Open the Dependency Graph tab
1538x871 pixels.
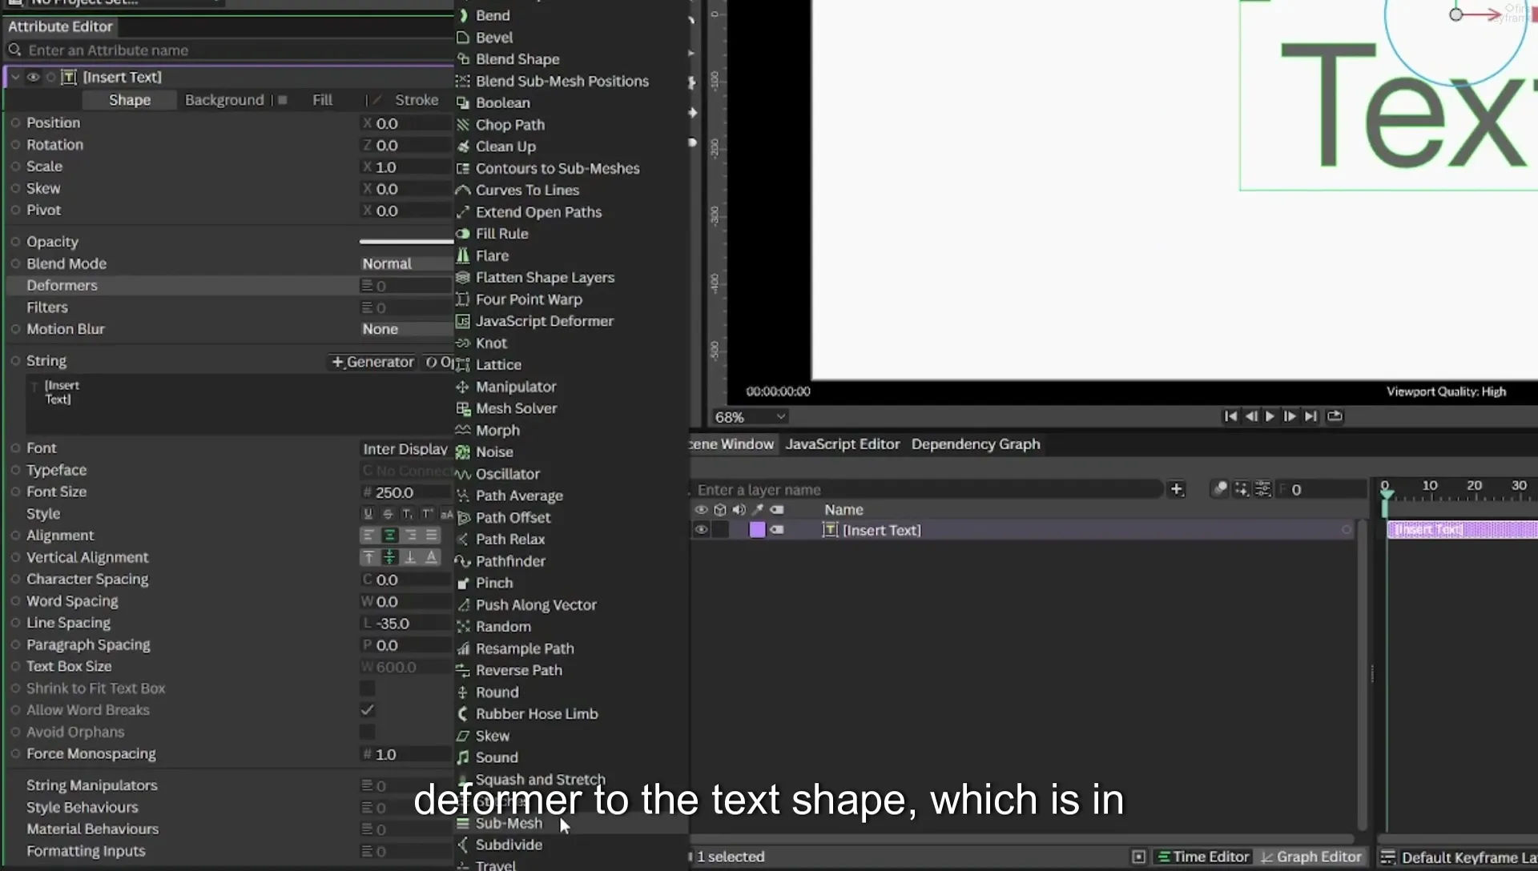pyautogui.click(x=976, y=444)
